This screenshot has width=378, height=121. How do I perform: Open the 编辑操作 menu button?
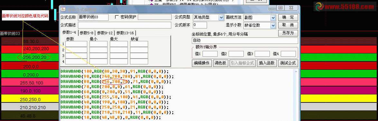[202, 63]
